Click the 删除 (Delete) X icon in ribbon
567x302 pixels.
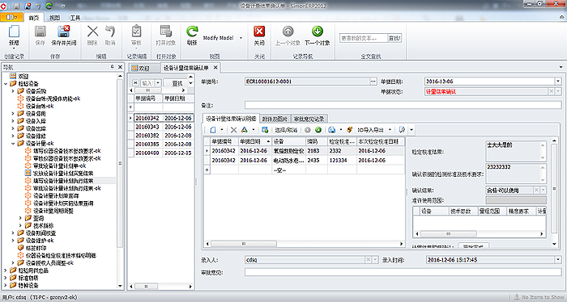(92, 31)
